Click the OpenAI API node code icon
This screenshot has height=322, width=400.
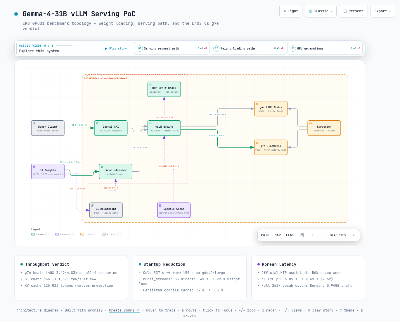97,123
